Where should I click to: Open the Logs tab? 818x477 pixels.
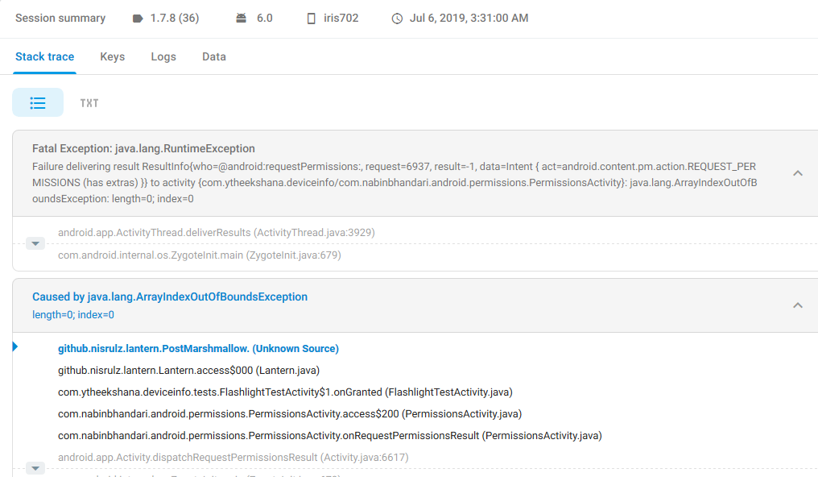tap(163, 57)
